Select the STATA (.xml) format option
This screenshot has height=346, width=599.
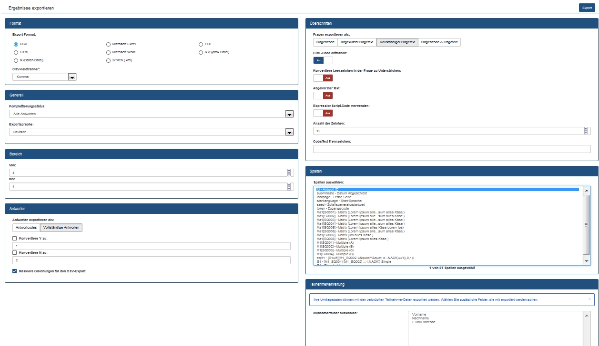click(109, 60)
